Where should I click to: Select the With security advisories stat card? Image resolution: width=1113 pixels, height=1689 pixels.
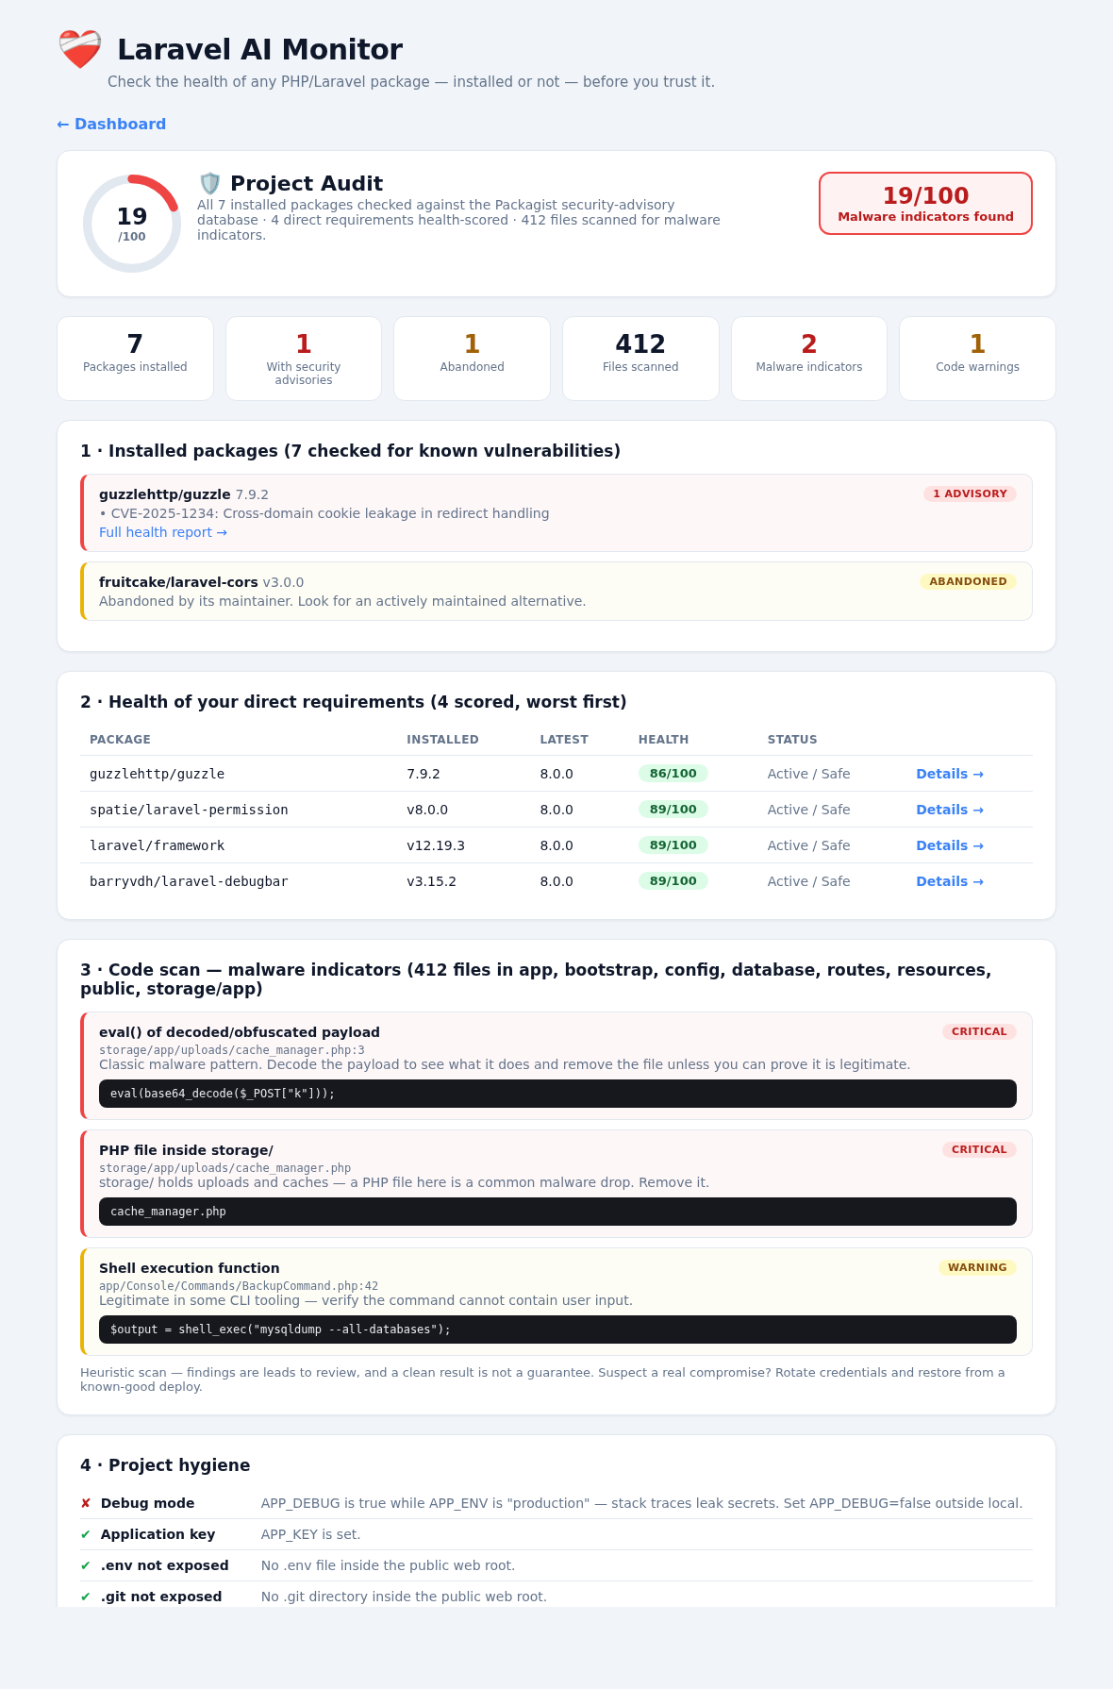coord(304,359)
